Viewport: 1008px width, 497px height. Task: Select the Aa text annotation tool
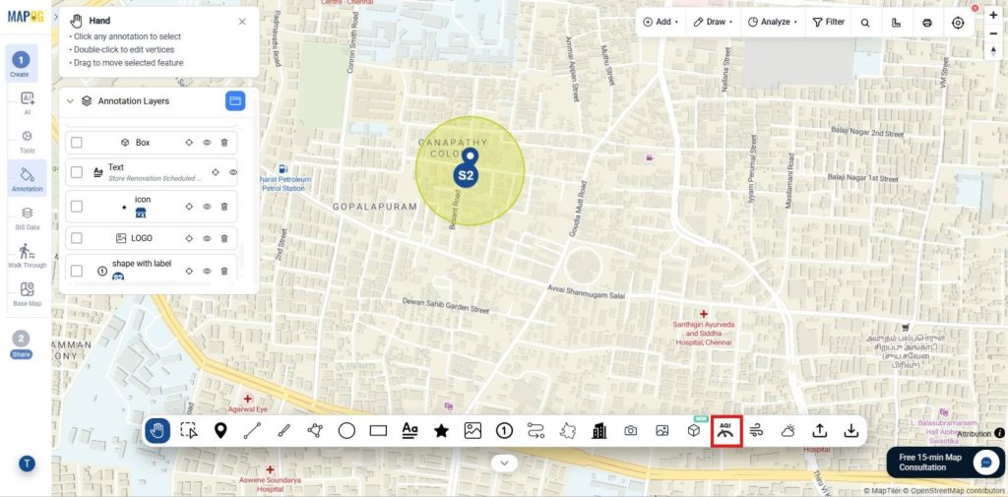(409, 431)
